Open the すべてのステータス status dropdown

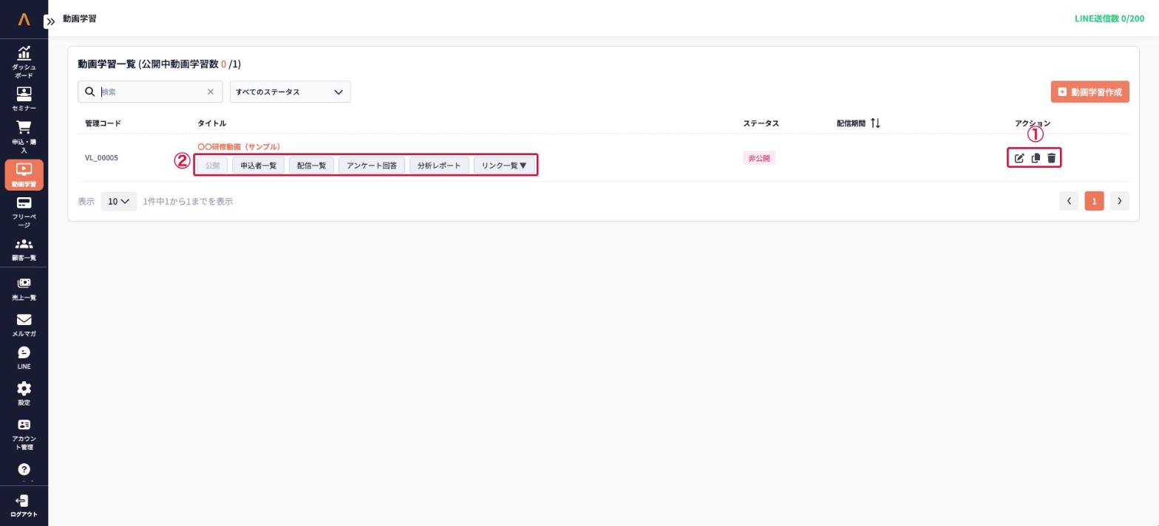click(290, 92)
